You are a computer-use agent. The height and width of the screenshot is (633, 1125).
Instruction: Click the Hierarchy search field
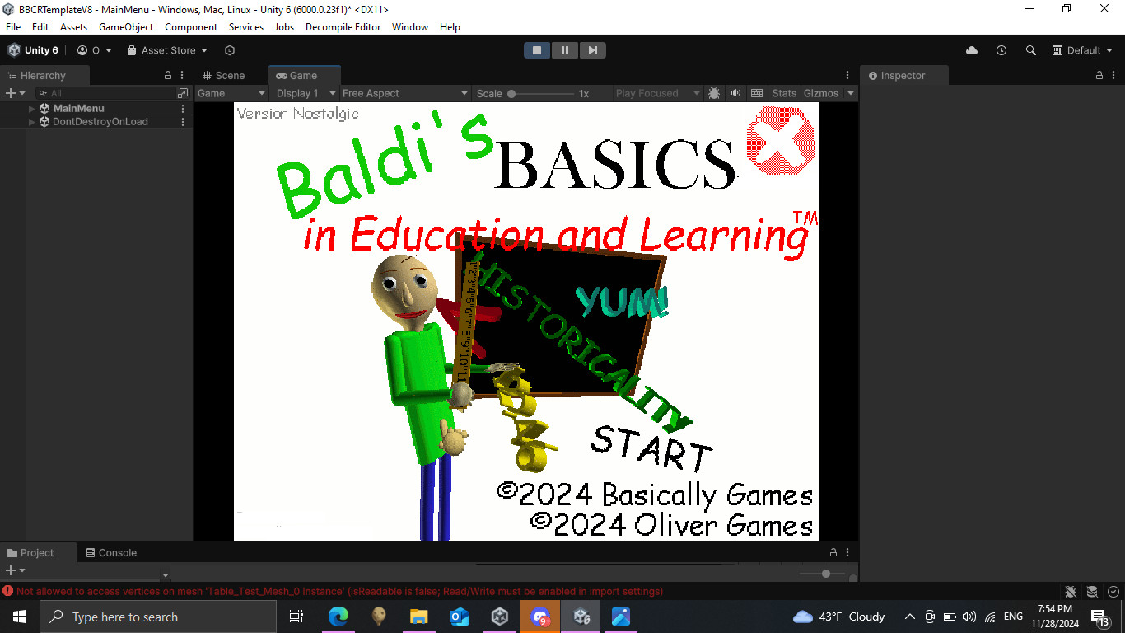(107, 93)
